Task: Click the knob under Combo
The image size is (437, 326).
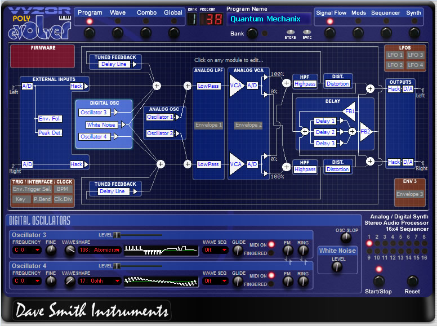Action: pyautogui.click(x=146, y=33)
